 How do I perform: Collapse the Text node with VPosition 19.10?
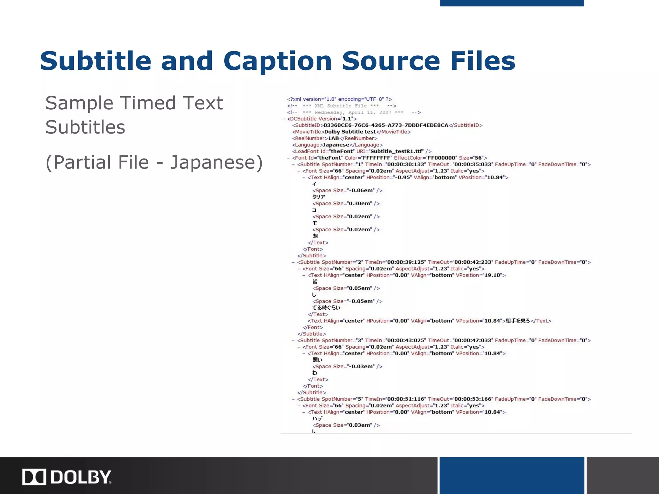304,275
